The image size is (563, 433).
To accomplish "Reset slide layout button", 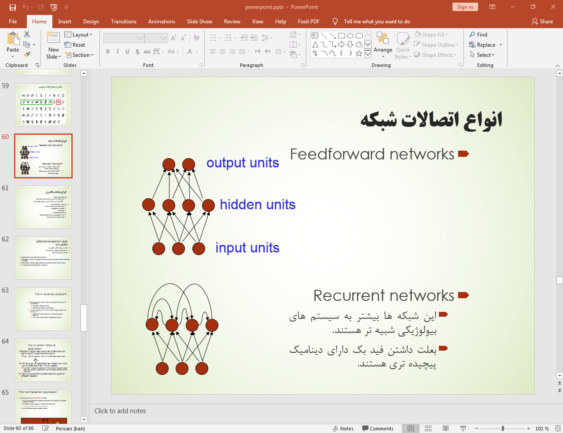I will (74, 44).
